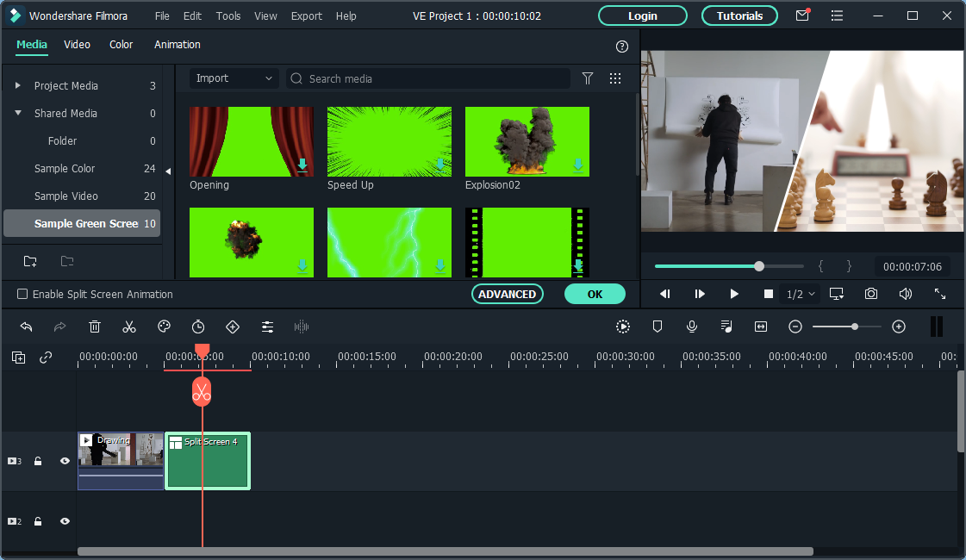
Task: Expand Project Media tree item
Action: 18,85
